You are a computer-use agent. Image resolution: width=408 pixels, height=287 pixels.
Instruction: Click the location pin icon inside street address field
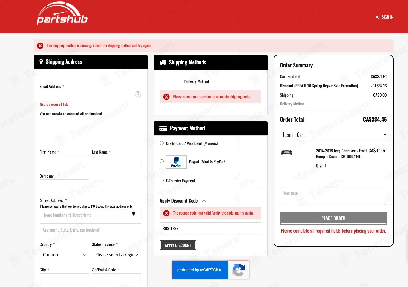[133, 214]
